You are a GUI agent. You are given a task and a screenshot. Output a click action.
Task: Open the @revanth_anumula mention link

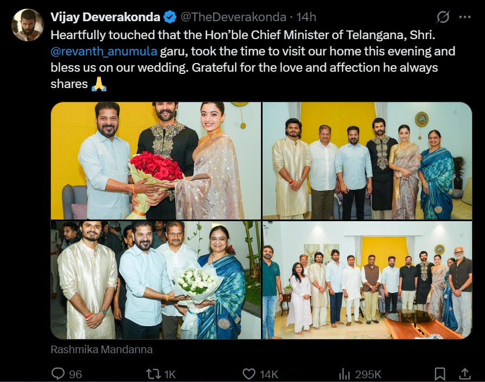click(104, 52)
